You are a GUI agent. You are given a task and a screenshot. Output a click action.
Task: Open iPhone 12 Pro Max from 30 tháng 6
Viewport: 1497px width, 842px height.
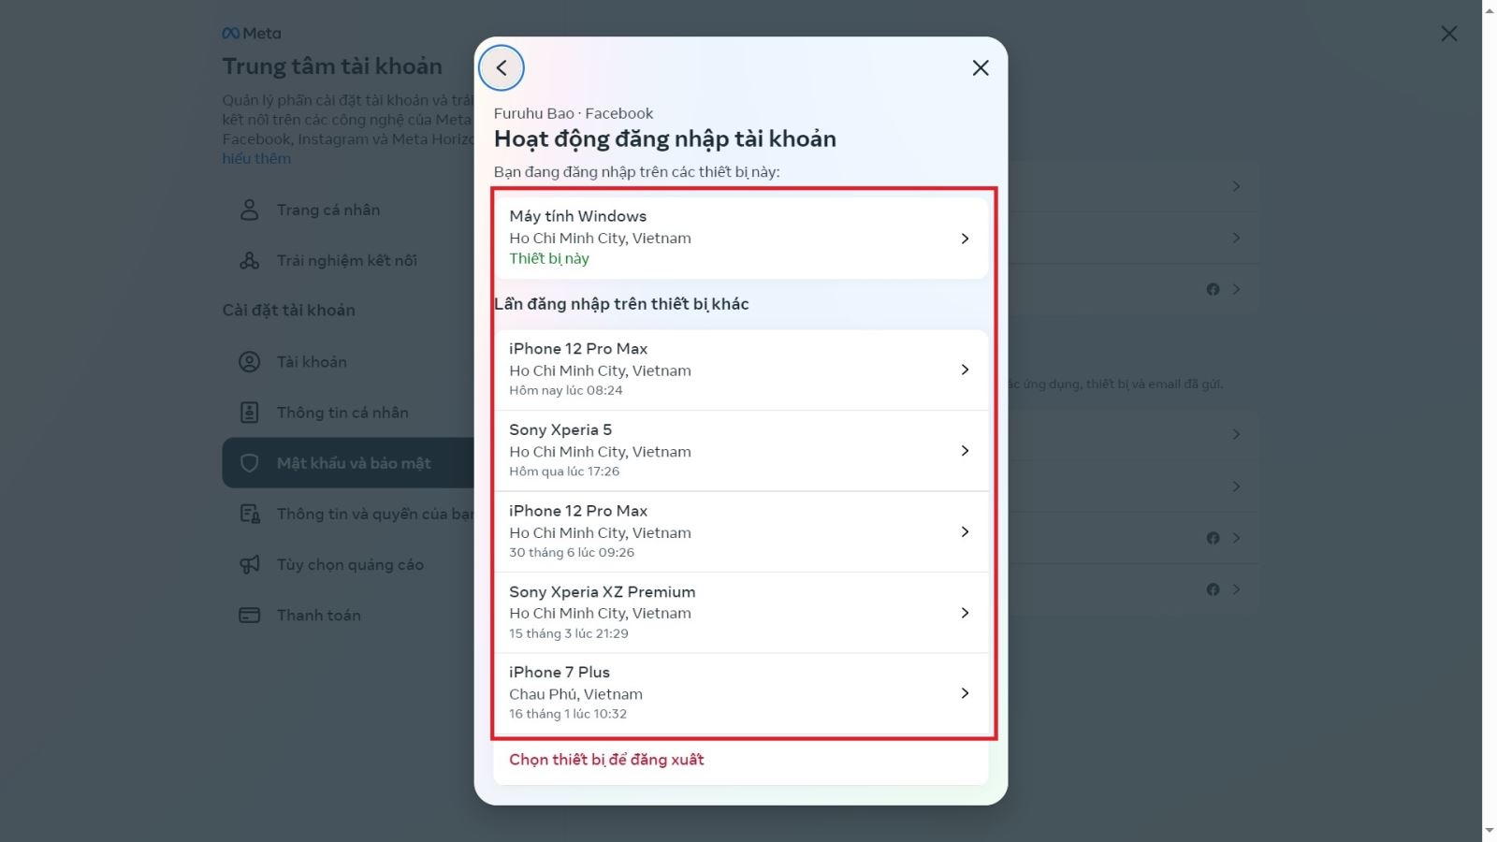click(741, 531)
